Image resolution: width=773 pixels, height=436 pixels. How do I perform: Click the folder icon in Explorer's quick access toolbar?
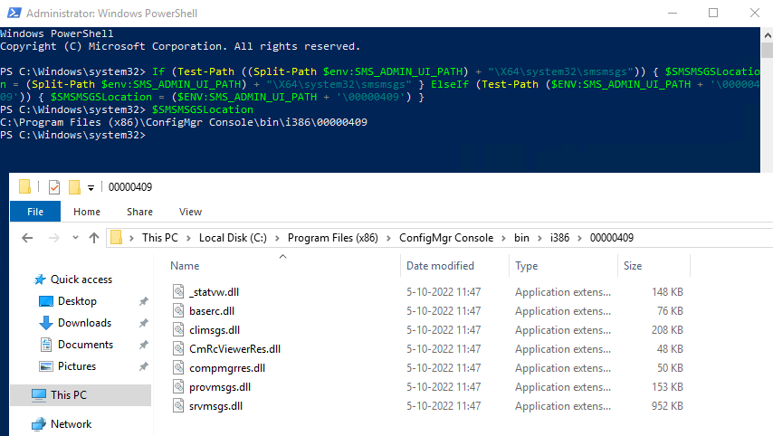[x=24, y=186]
